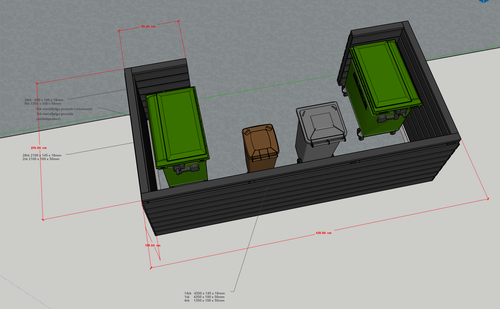Click the 210.00 cm dimension text
This screenshot has height=309, width=500.
39,148
